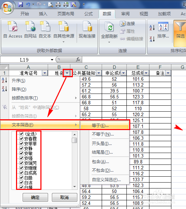Import data from text file (自文本)
186x209 pixels.
click(45, 30)
